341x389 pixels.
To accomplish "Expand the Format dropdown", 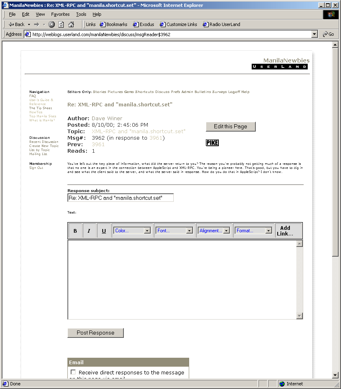I will pyautogui.click(x=254, y=231).
